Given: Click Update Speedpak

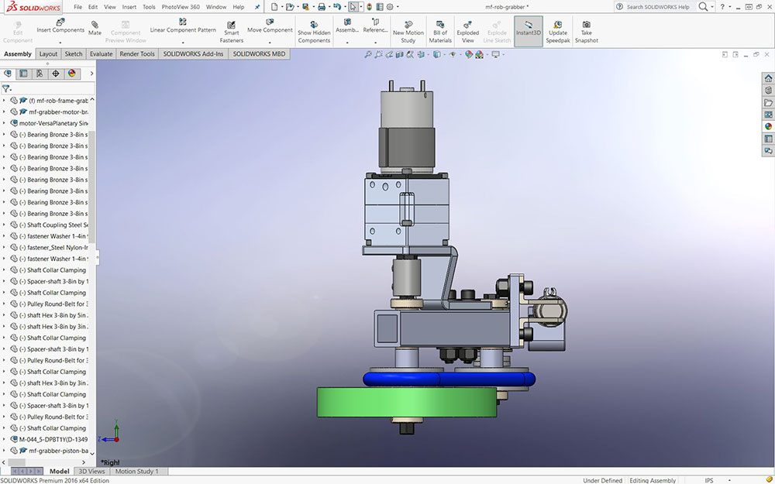Looking at the screenshot, I should (557, 29).
